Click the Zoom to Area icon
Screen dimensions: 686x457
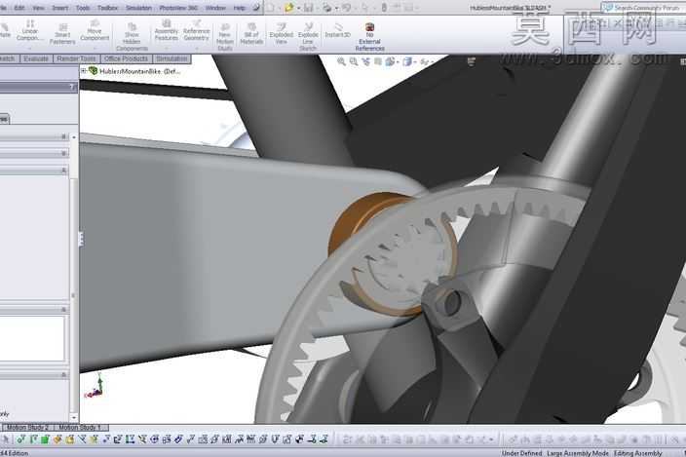[x=354, y=61]
